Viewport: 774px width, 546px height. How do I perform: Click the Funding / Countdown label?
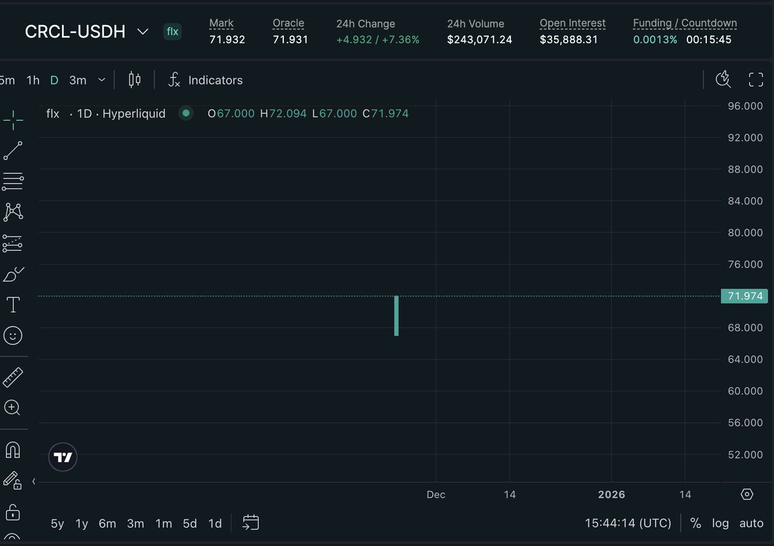[x=685, y=23]
